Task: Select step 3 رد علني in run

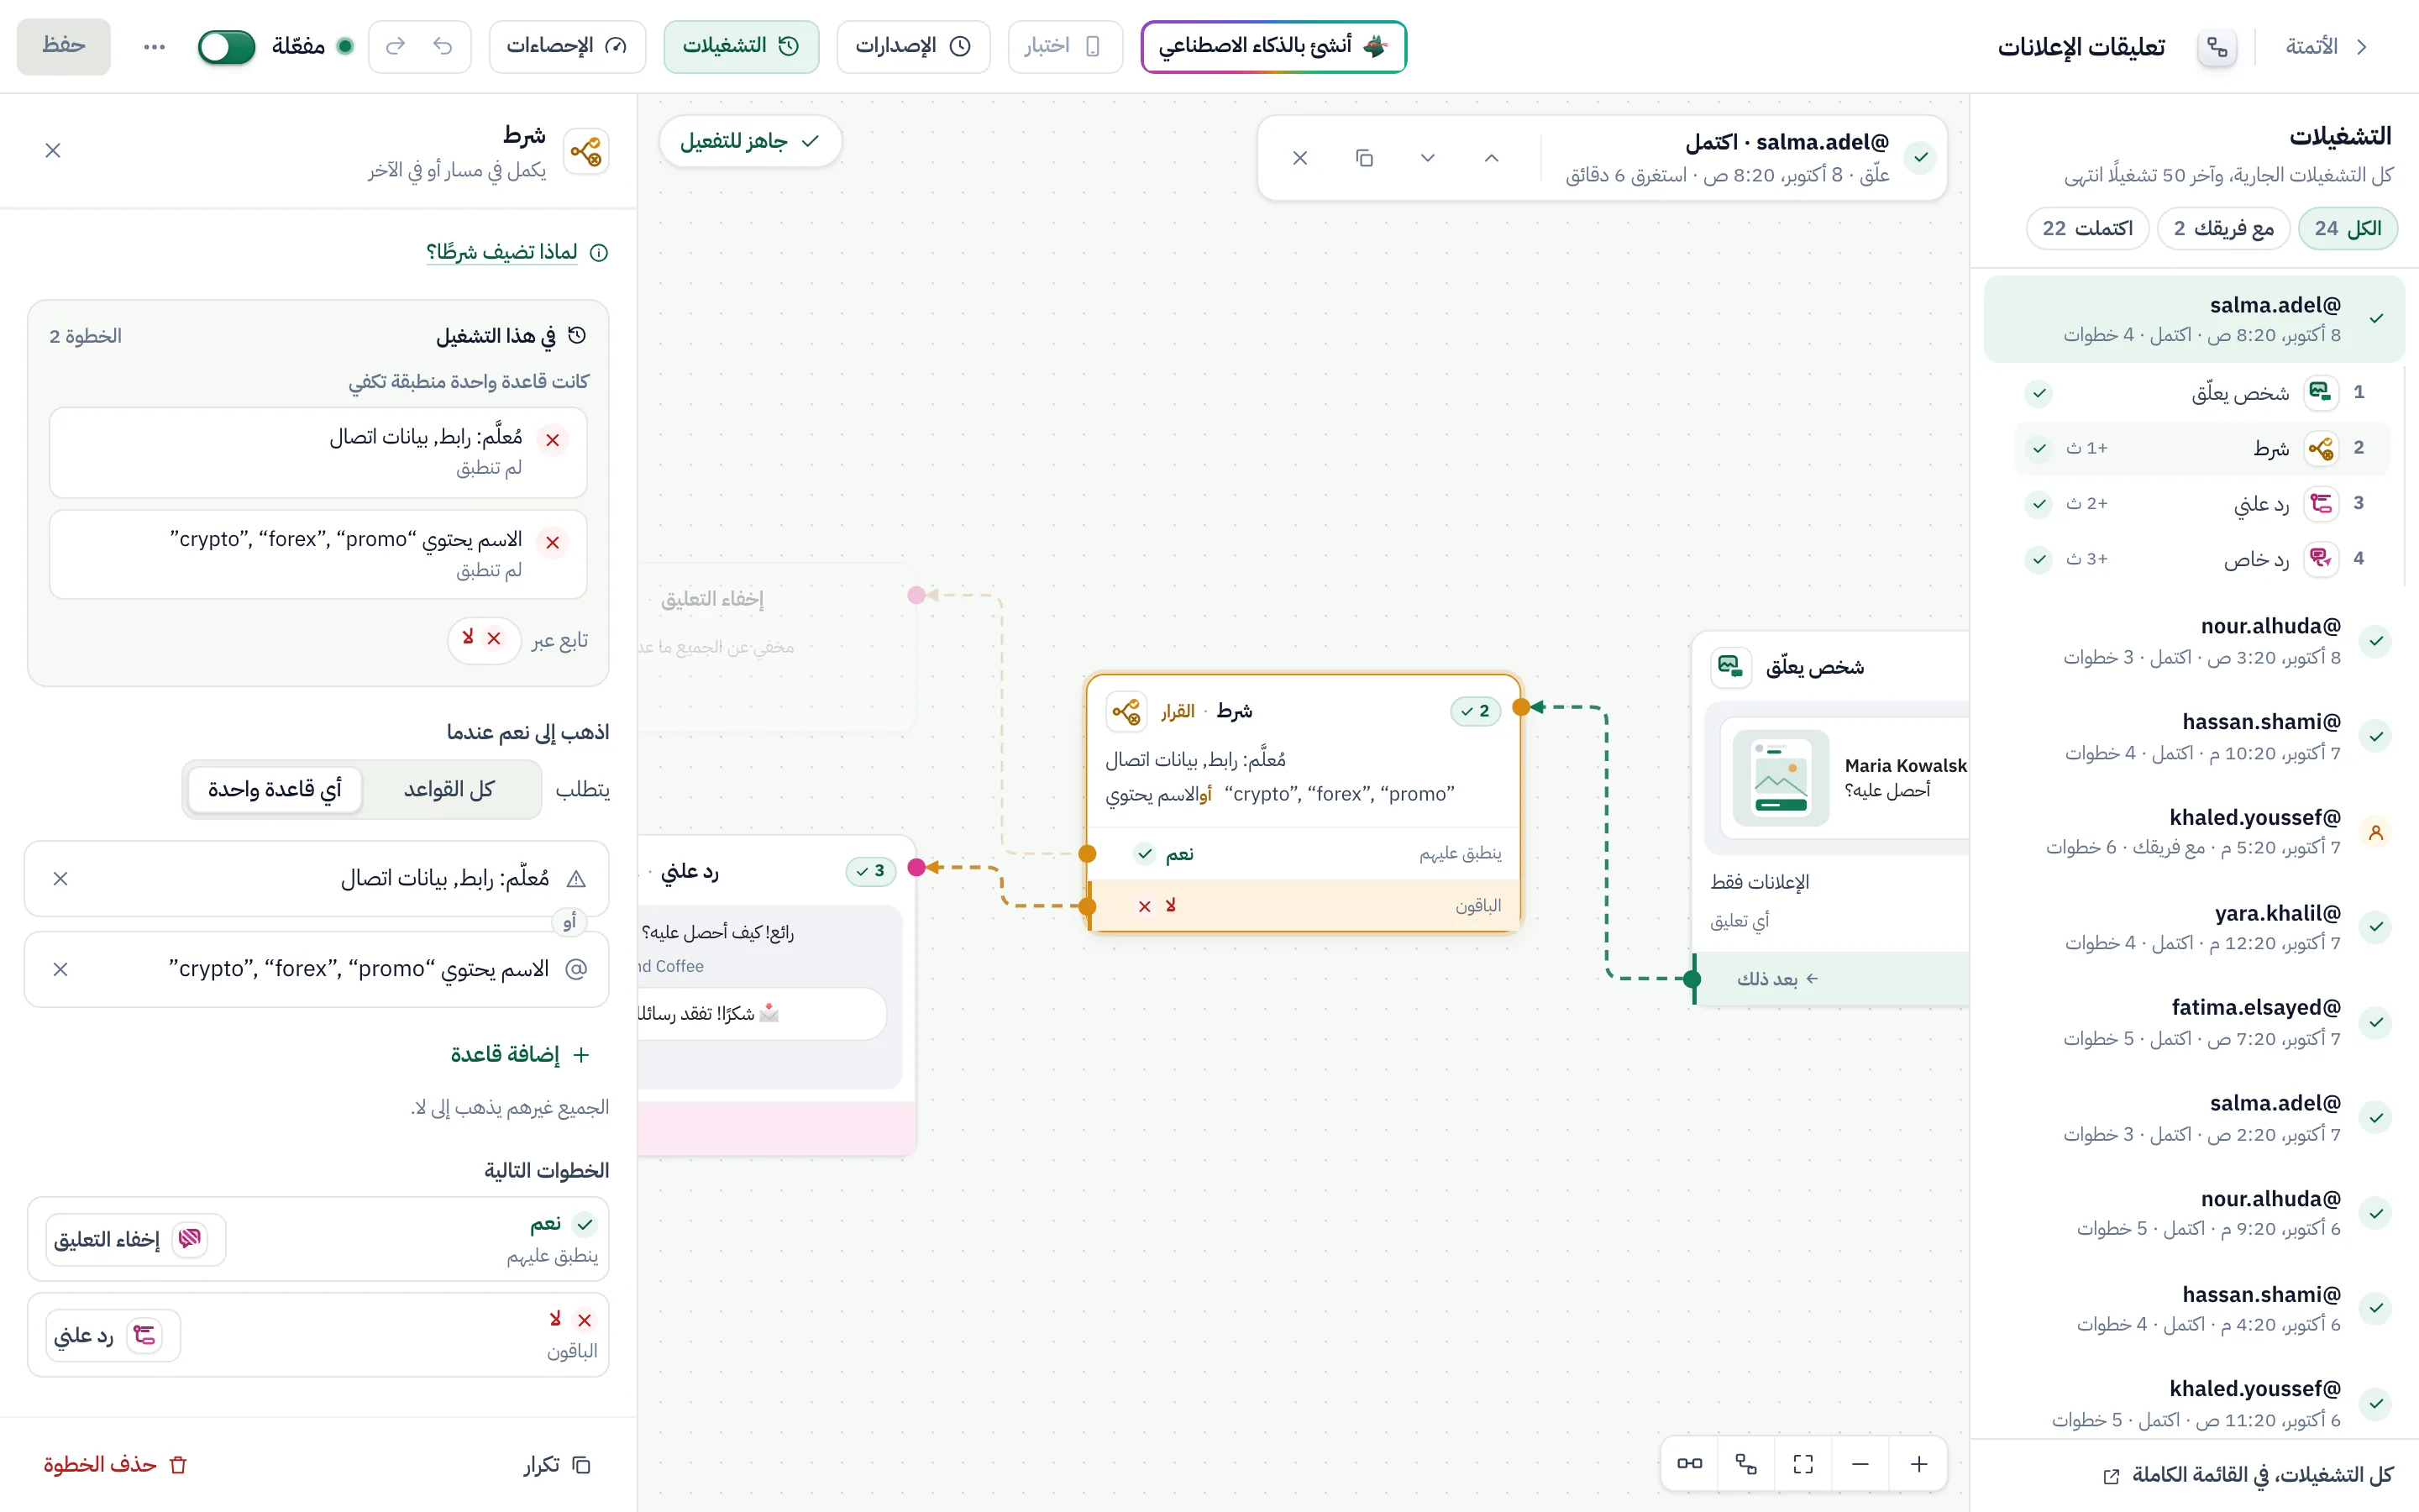Action: click(x=2201, y=503)
